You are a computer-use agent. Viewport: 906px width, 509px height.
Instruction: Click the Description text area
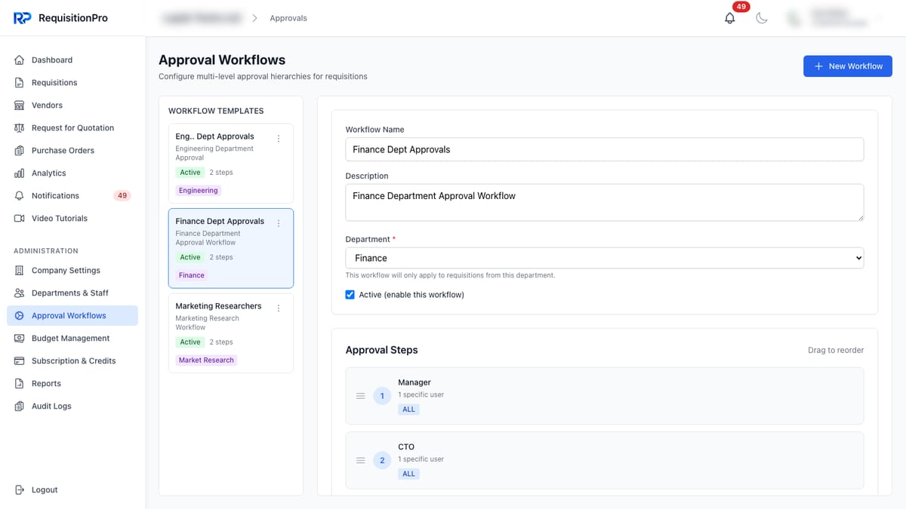pyautogui.click(x=604, y=202)
